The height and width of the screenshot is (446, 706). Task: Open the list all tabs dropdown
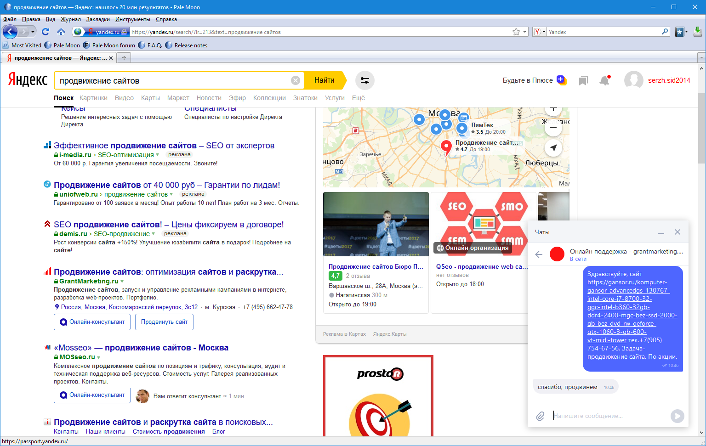tap(701, 57)
